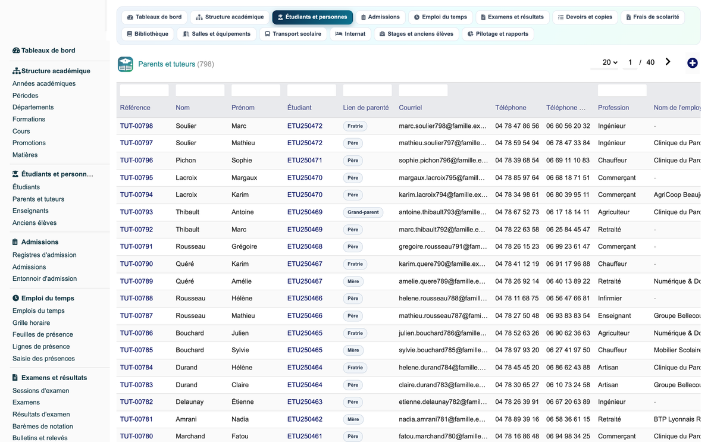
Task: Open Saisie des présences in the sidebar
Action: pyautogui.click(x=43, y=358)
